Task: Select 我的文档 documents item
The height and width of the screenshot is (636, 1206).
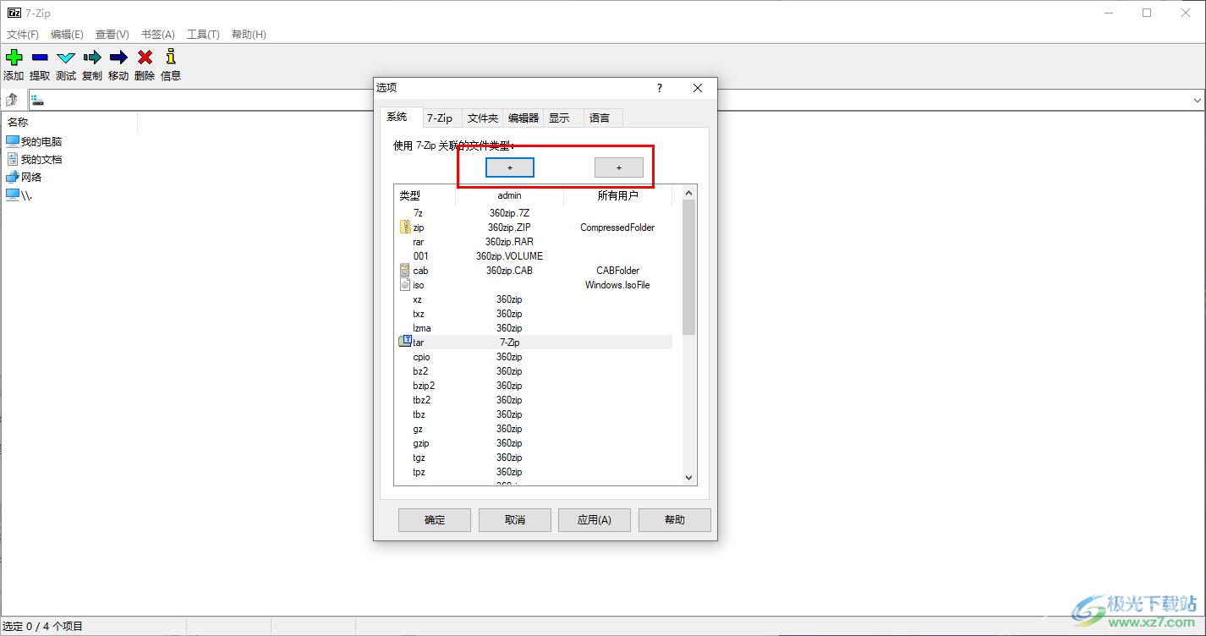Action: click(34, 159)
